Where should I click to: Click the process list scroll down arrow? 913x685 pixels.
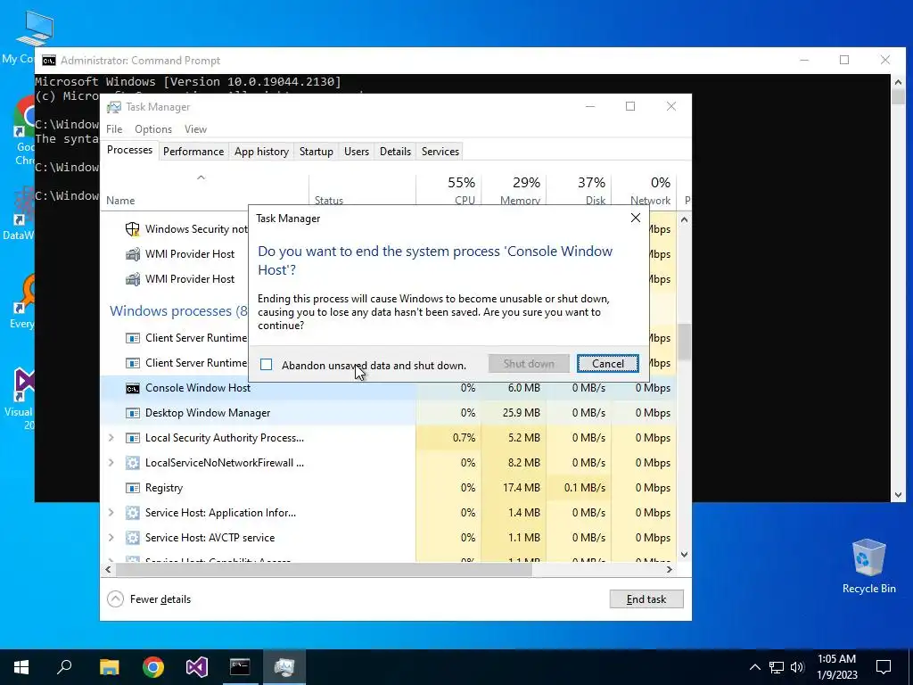pyautogui.click(x=684, y=555)
